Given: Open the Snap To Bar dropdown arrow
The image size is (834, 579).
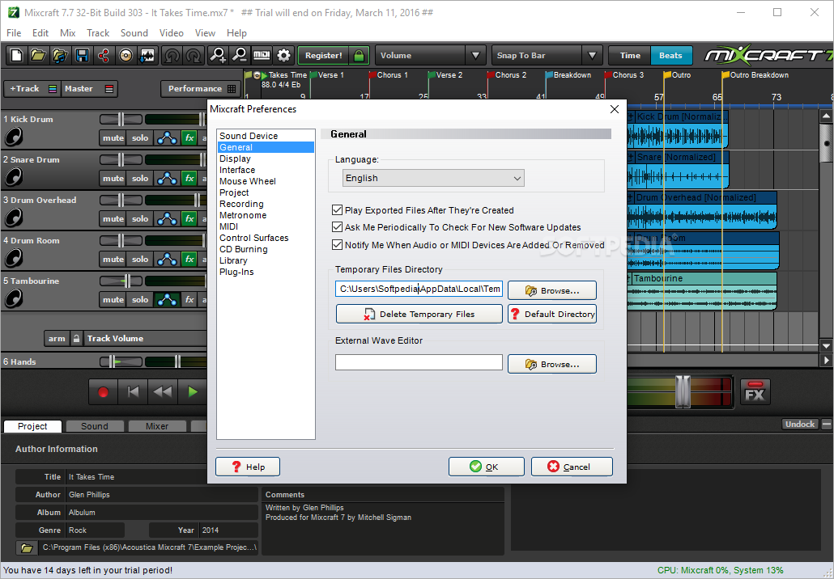Looking at the screenshot, I should tap(592, 55).
